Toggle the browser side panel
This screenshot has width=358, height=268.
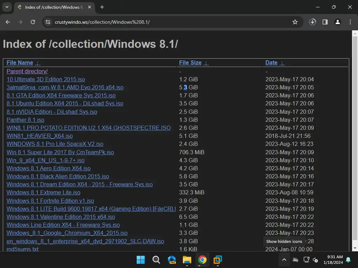point(325,22)
